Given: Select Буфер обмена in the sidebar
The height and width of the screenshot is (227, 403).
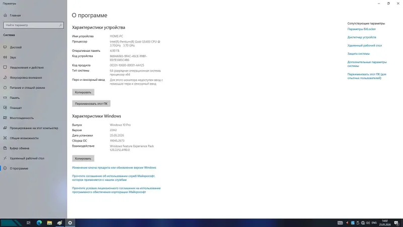Looking at the screenshot, I should click(20, 148).
